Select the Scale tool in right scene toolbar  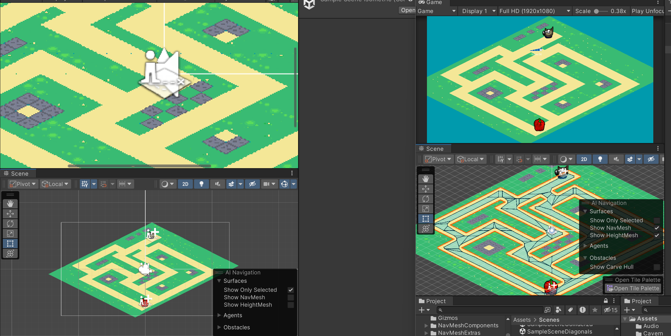[x=426, y=209]
